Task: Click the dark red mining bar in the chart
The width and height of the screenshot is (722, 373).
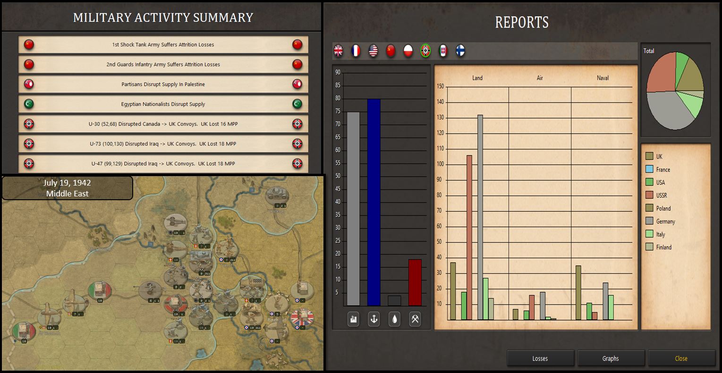Action: click(415, 282)
